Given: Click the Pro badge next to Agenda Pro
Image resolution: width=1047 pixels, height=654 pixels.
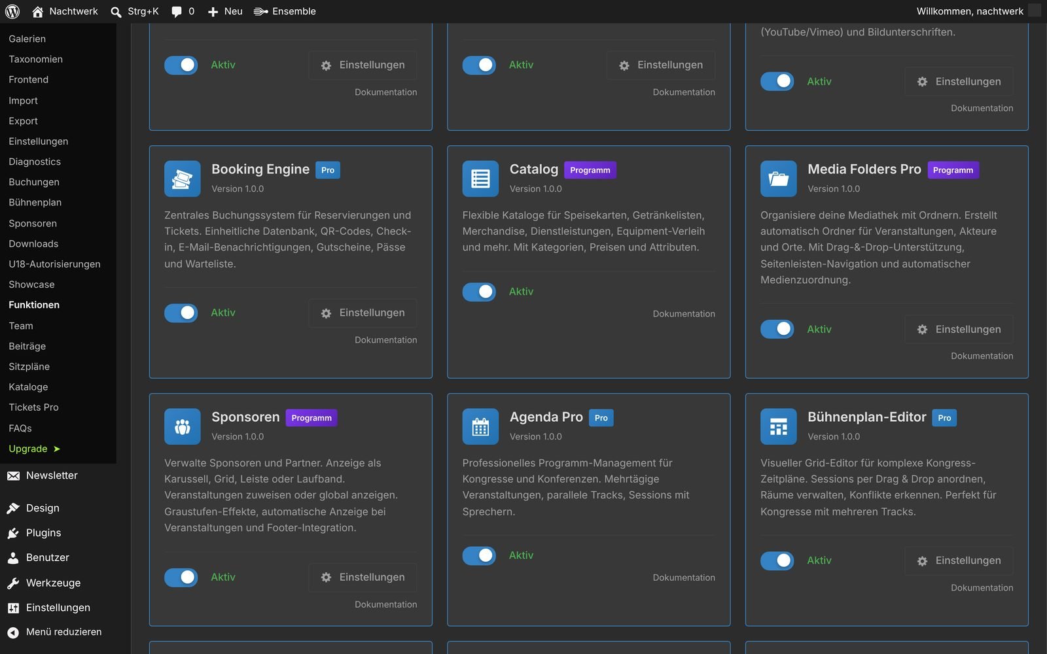Looking at the screenshot, I should 601,418.
